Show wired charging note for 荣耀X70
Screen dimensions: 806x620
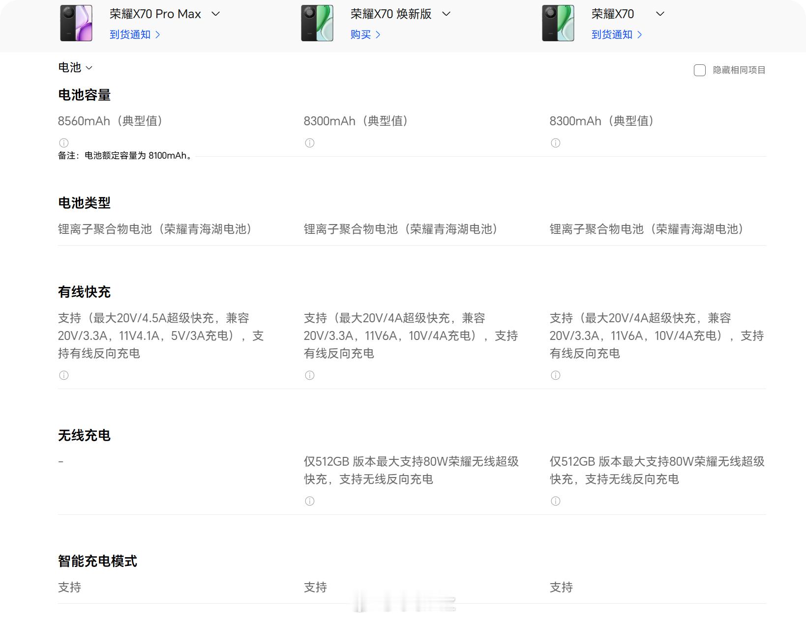(x=556, y=375)
